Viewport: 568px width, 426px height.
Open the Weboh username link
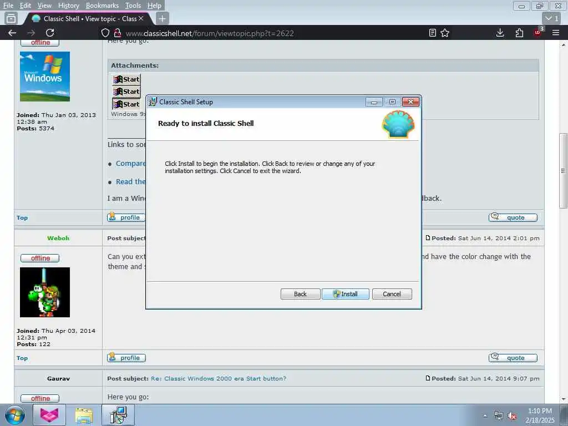[x=58, y=238]
